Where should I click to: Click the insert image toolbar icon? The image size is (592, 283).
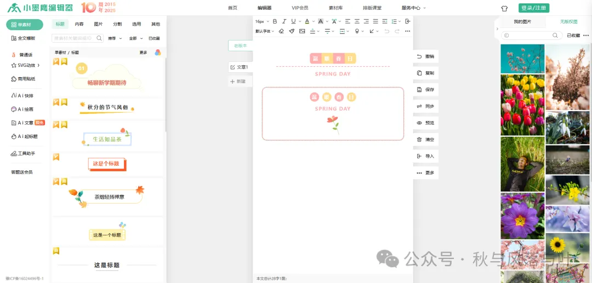click(302, 31)
